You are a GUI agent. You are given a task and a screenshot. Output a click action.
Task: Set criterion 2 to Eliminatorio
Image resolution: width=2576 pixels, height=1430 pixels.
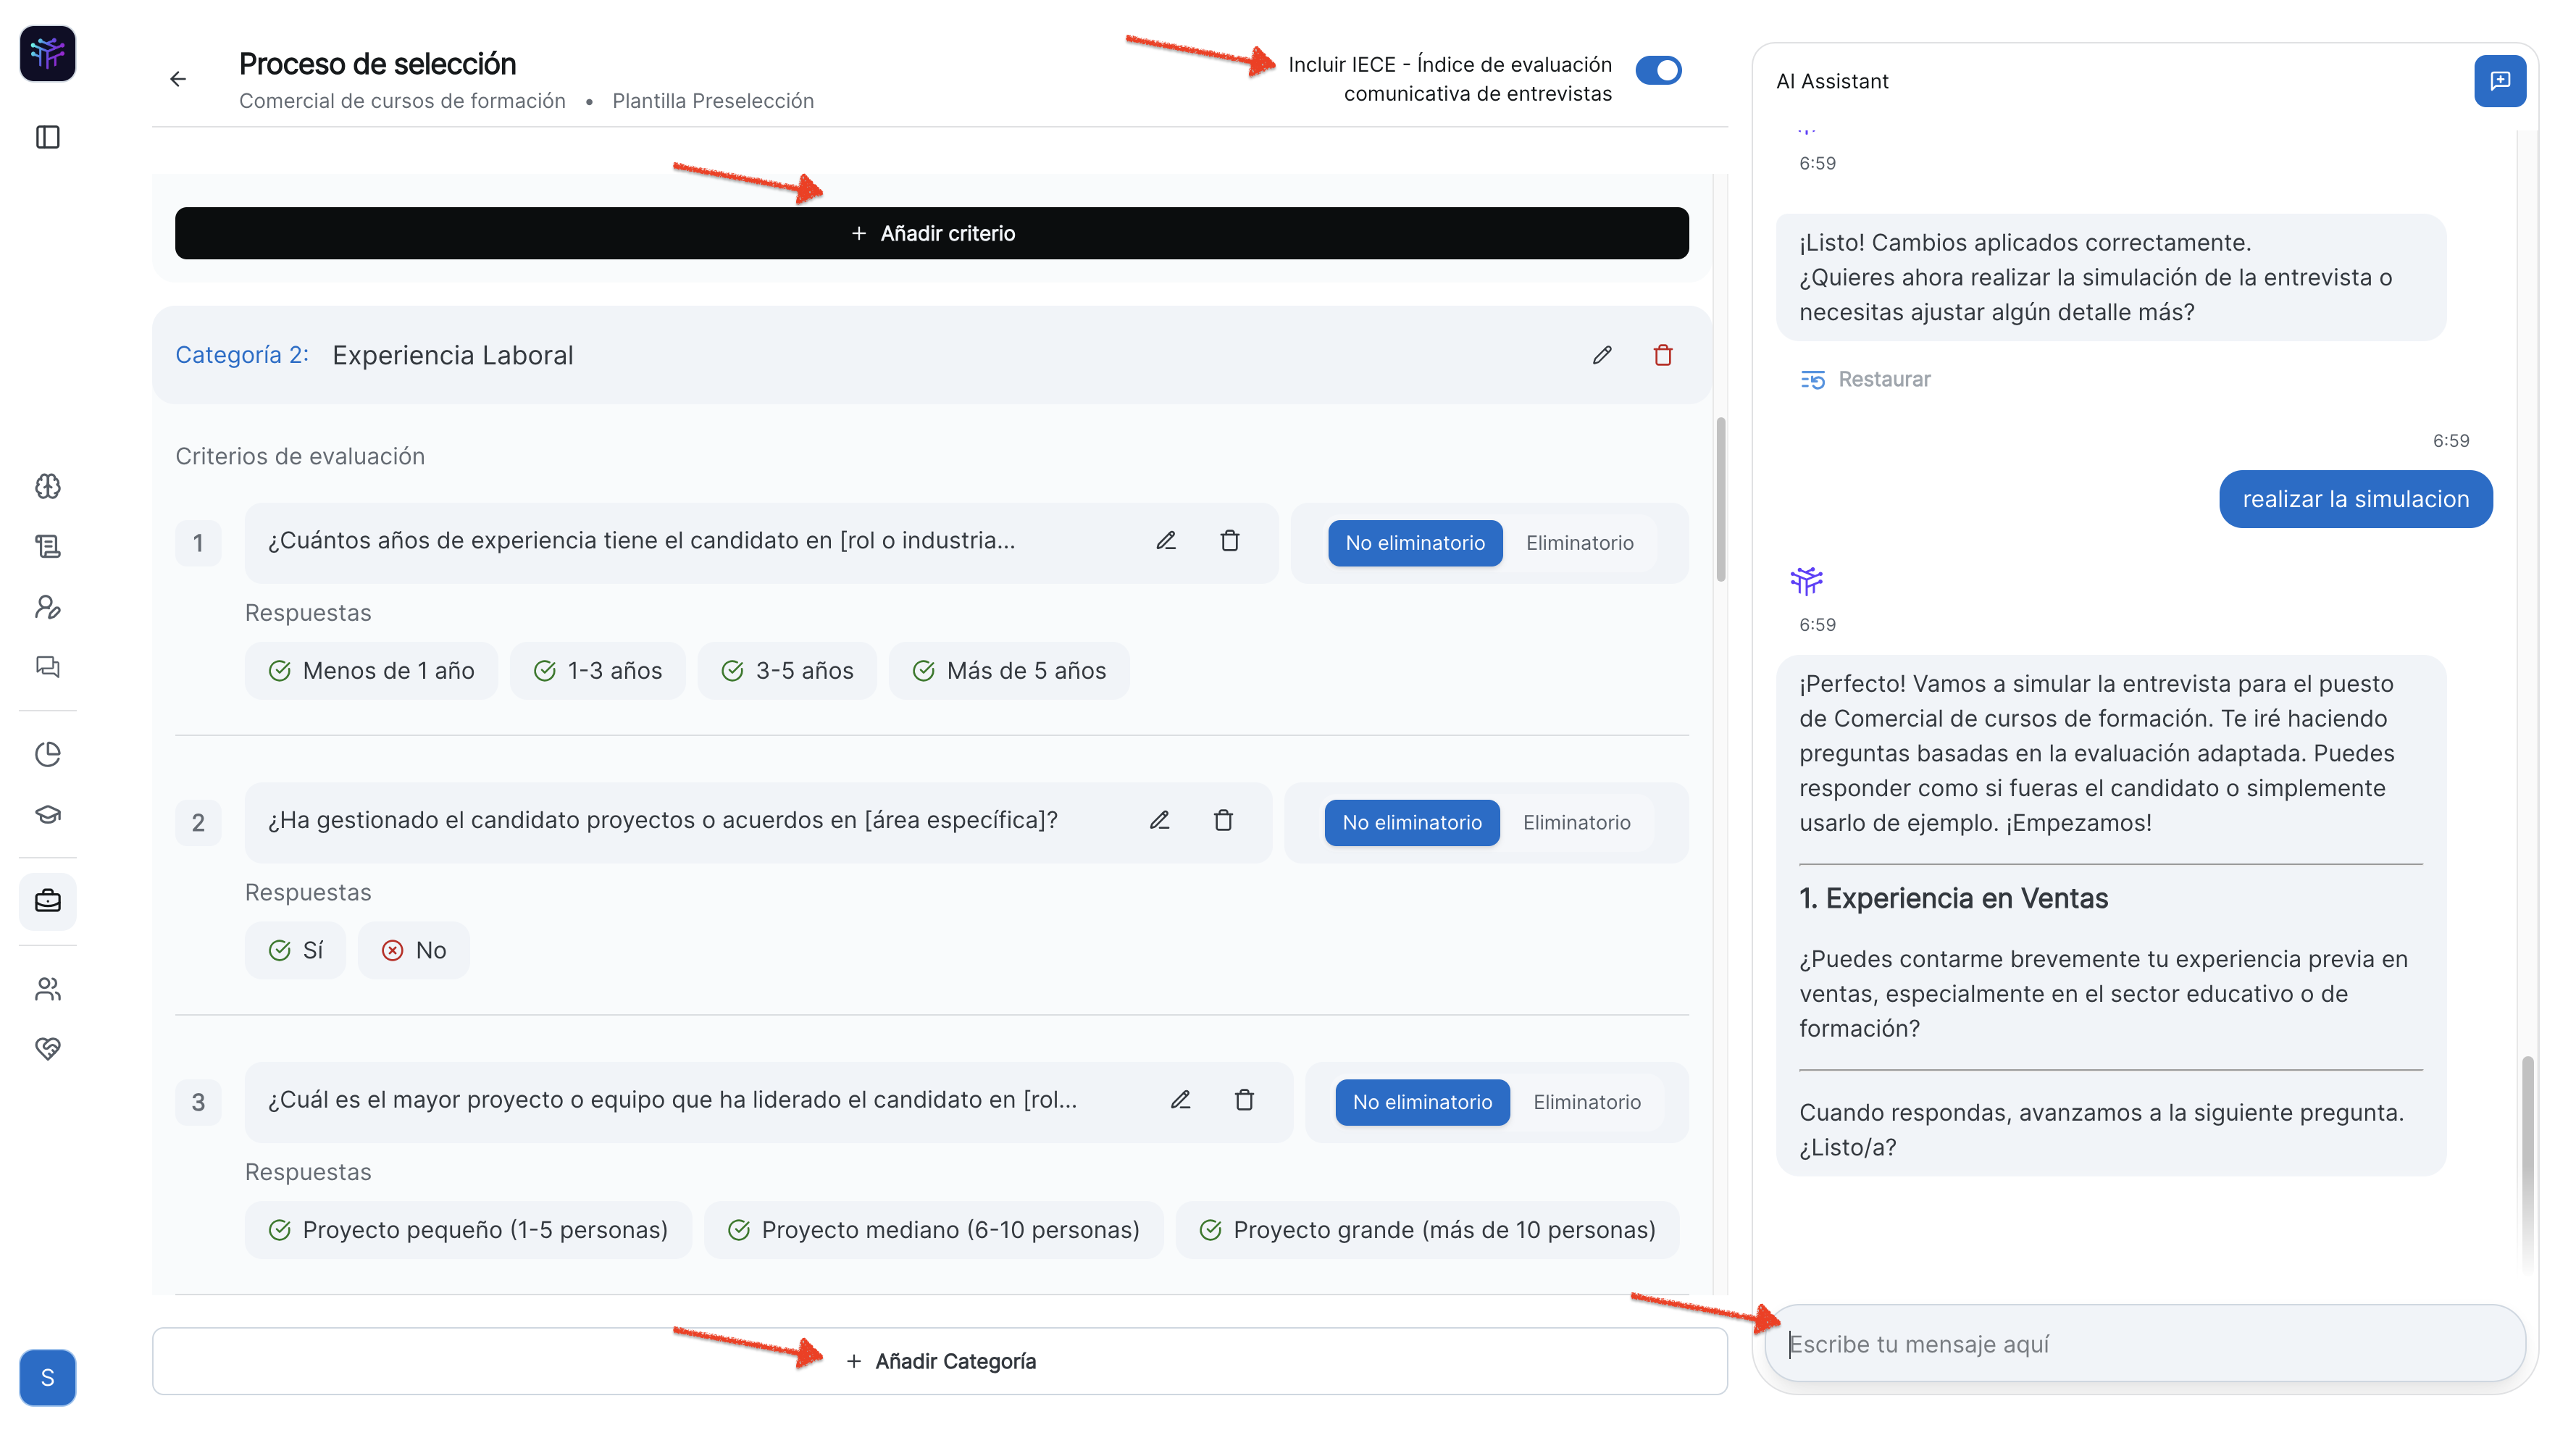[x=1576, y=822]
